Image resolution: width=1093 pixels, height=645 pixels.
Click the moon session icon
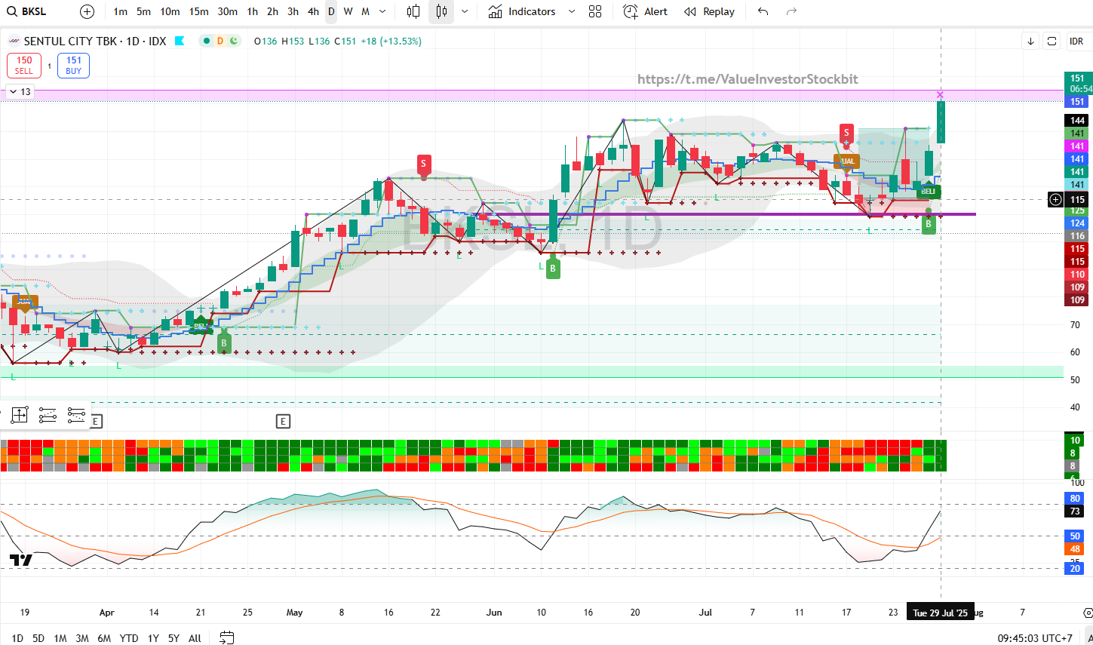click(234, 41)
